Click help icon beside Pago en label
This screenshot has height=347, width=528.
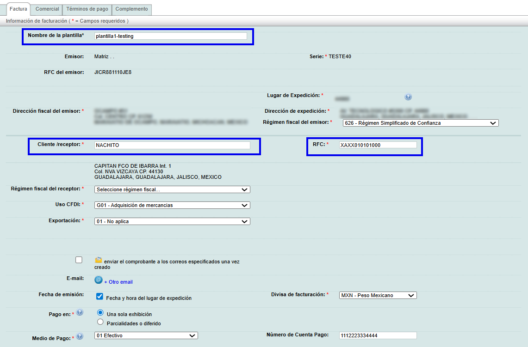[x=80, y=313]
